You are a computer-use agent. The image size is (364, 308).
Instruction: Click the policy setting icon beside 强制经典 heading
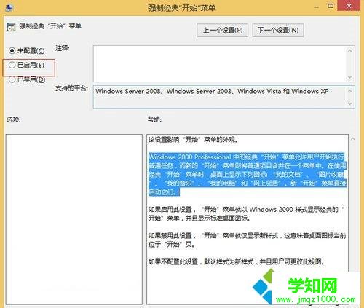point(11,27)
